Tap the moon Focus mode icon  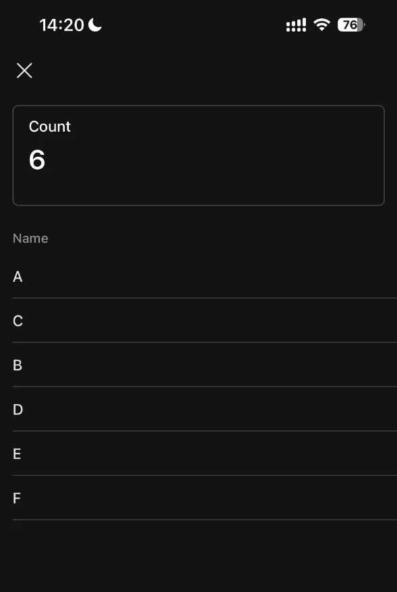pyautogui.click(x=95, y=25)
